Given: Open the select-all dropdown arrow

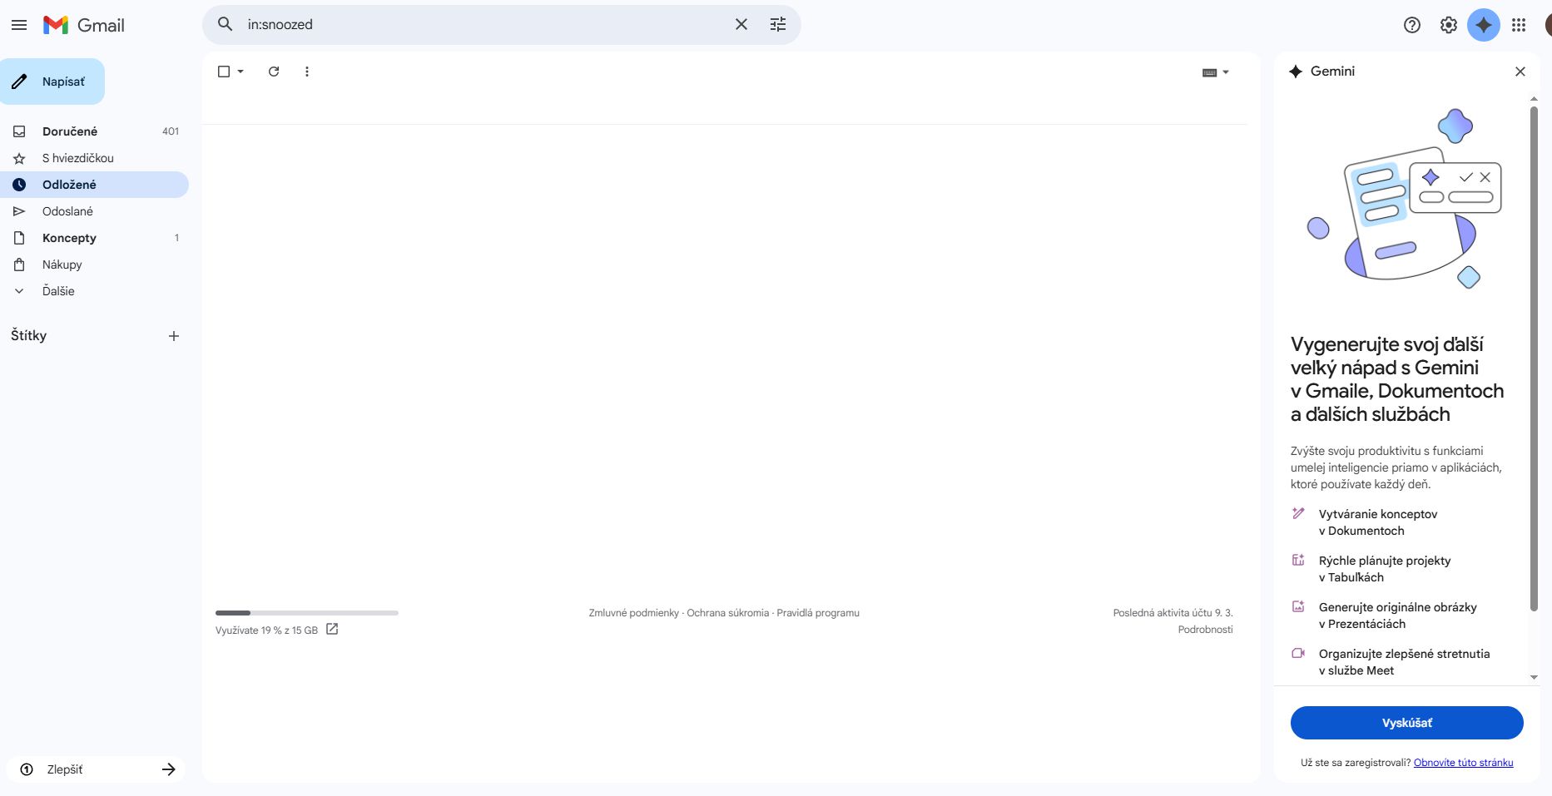Looking at the screenshot, I should (240, 72).
